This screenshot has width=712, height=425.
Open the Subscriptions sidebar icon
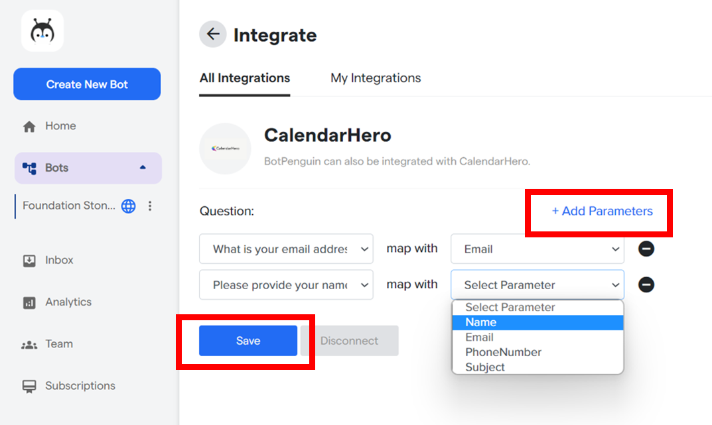(x=29, y=386)
